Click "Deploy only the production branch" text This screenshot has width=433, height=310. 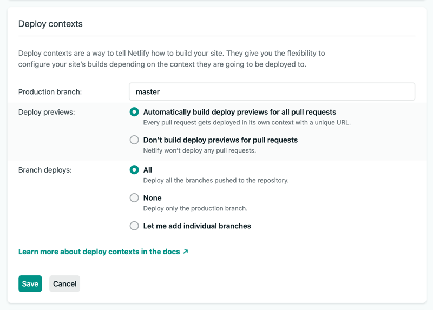click(x=195, y=208)
